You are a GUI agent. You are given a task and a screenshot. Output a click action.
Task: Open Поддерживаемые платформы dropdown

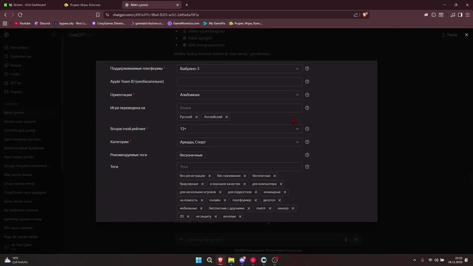[239, 69]
